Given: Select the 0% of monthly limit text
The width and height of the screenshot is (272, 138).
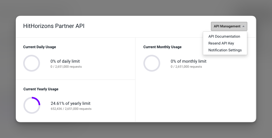Looking at the screenshot, I should click(x=189, y=61).
